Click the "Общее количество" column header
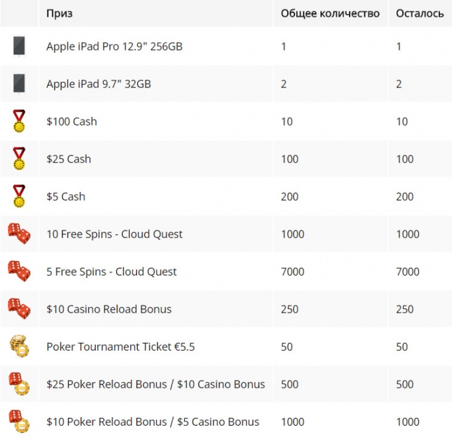Screen dimensions: 452x439 [x=330, y=13]
